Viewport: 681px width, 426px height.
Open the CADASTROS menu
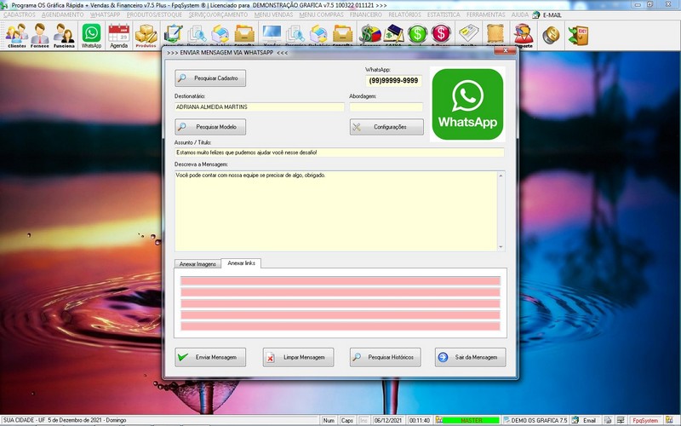[x=19, y=14]
